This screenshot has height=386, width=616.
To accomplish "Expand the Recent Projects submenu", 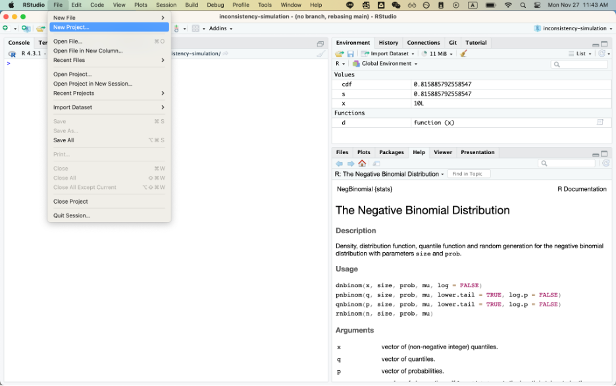I will 109,93.
